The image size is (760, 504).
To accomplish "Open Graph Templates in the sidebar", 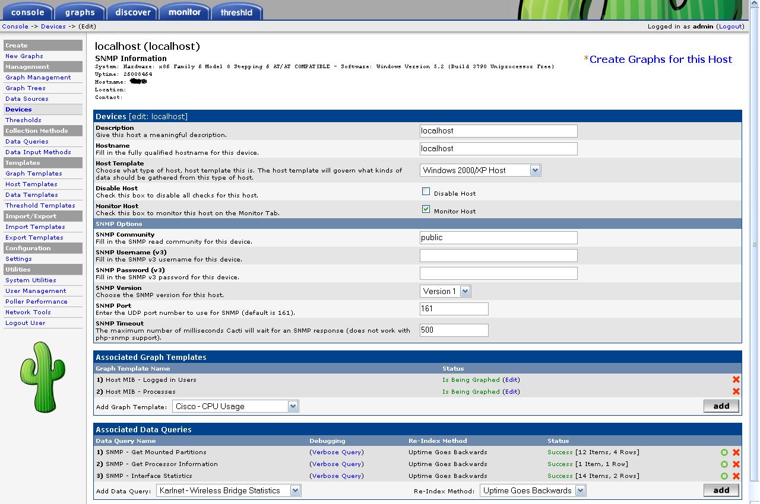I will pos(34,174).
